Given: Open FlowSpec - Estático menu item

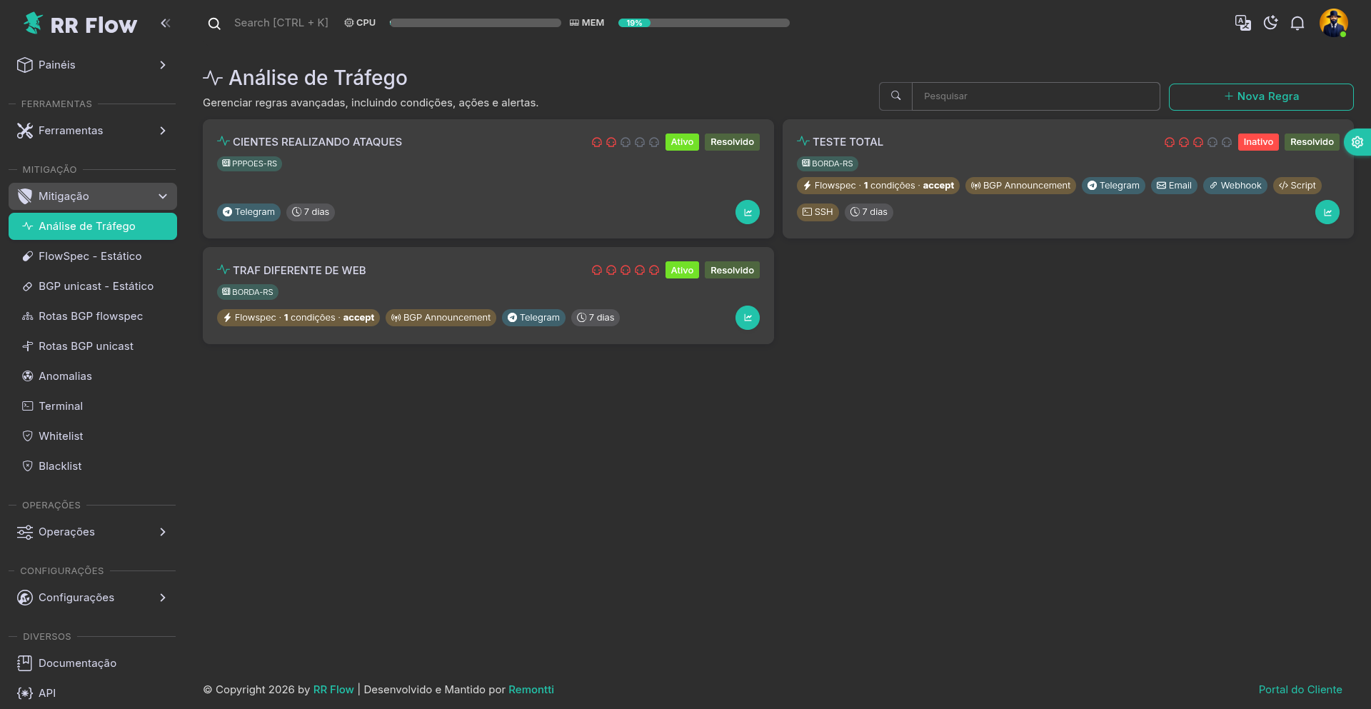Looking at the screenshot, I should point(90,256).
